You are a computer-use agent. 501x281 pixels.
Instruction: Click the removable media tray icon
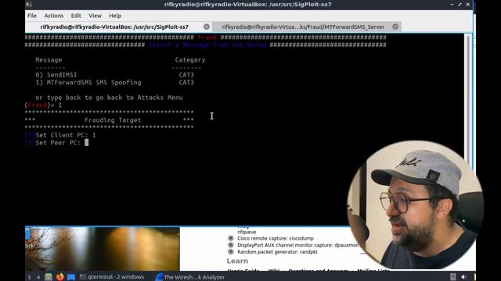pyautogui.click(x=452, y=277)
